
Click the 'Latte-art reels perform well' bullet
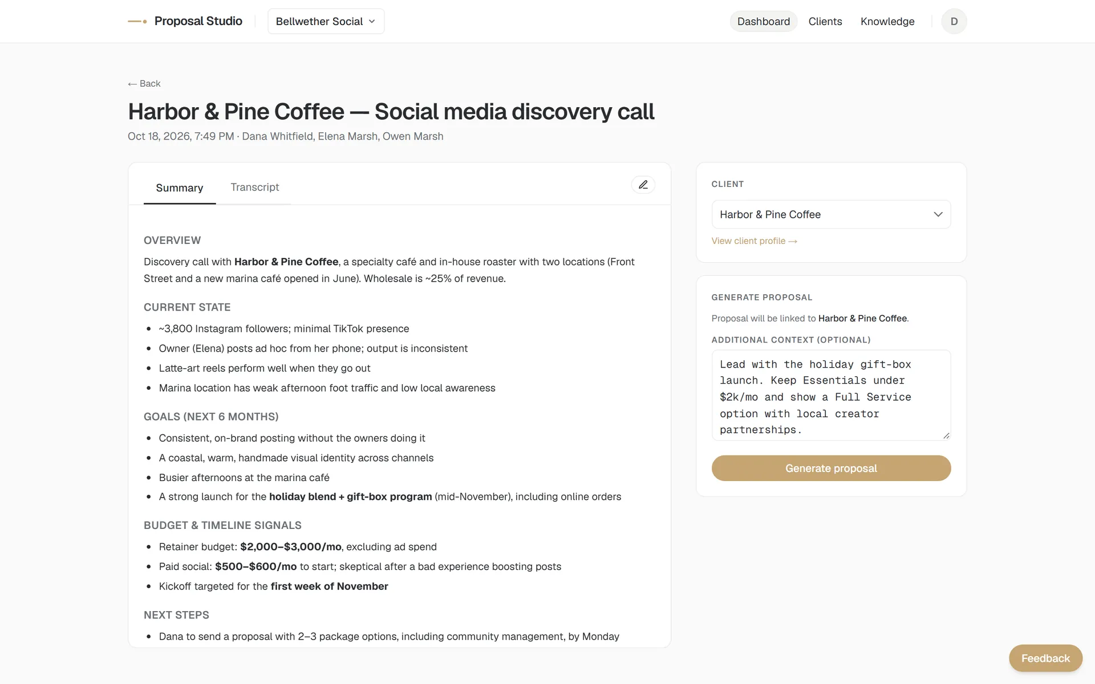click(x=265, y=368)
